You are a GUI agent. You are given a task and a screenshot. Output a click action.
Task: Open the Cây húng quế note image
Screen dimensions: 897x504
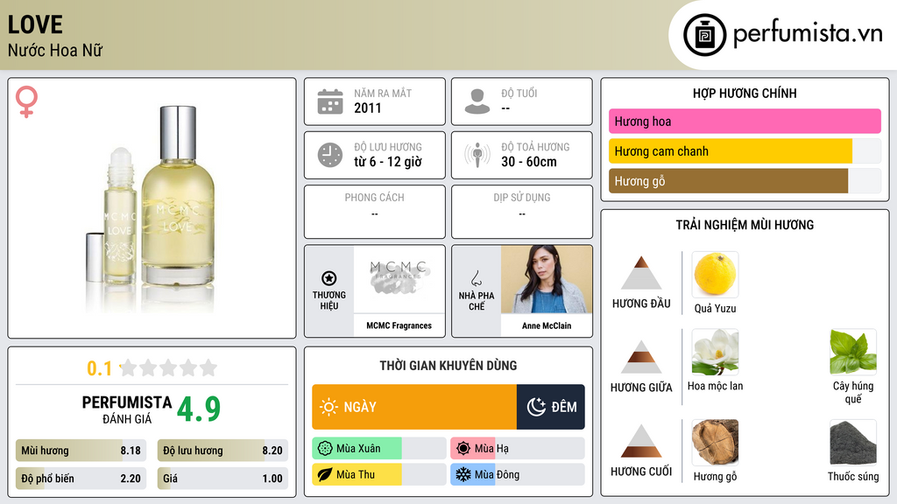click(x=853, y=352)
